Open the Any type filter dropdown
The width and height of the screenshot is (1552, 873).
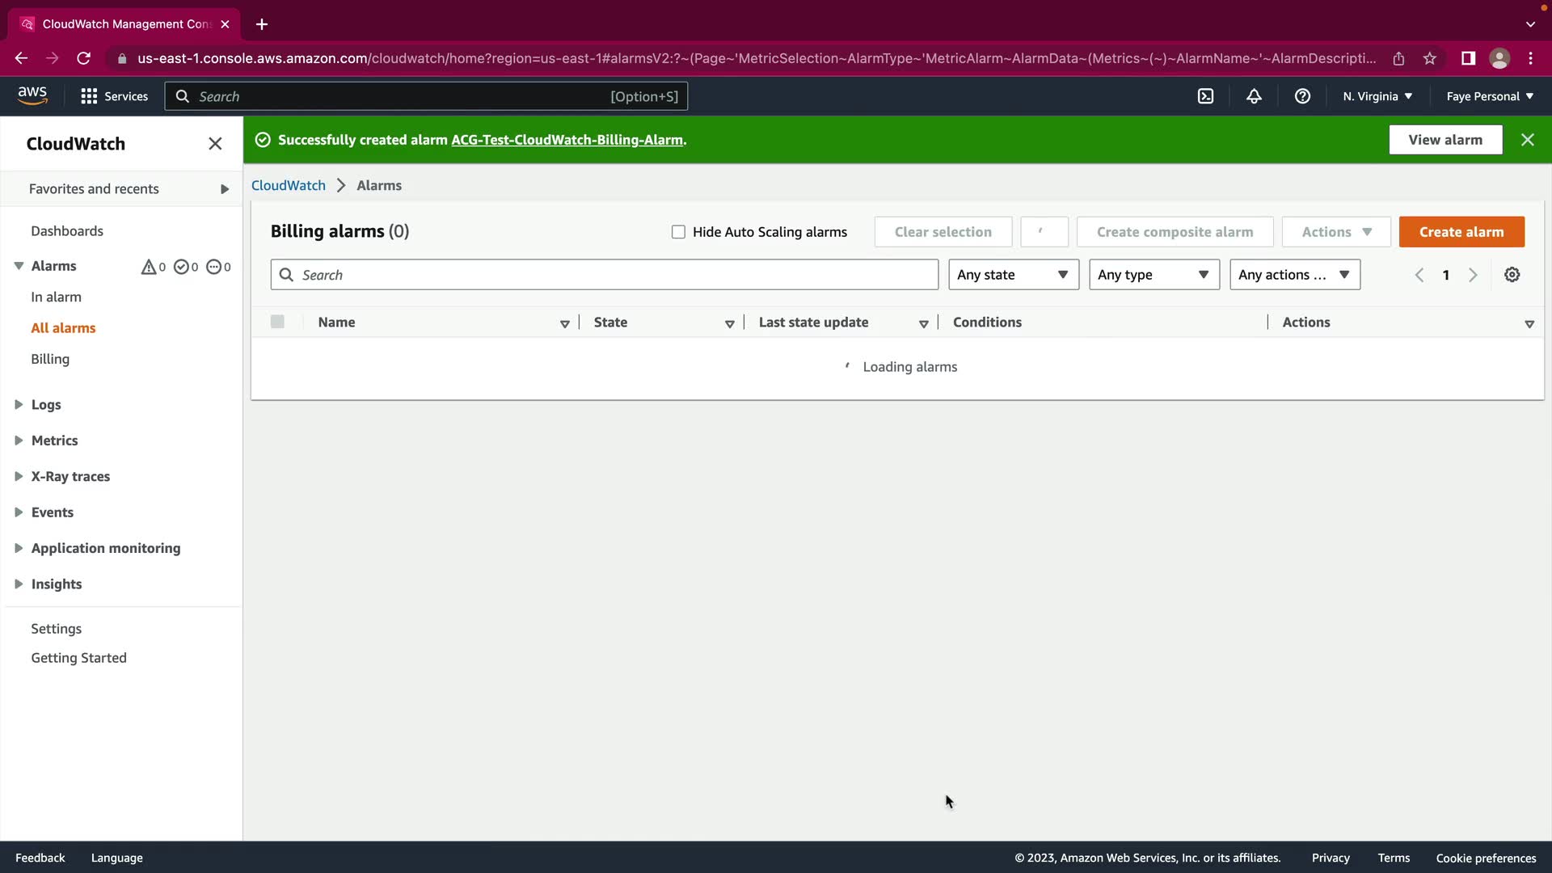(x=1153, y=275)
